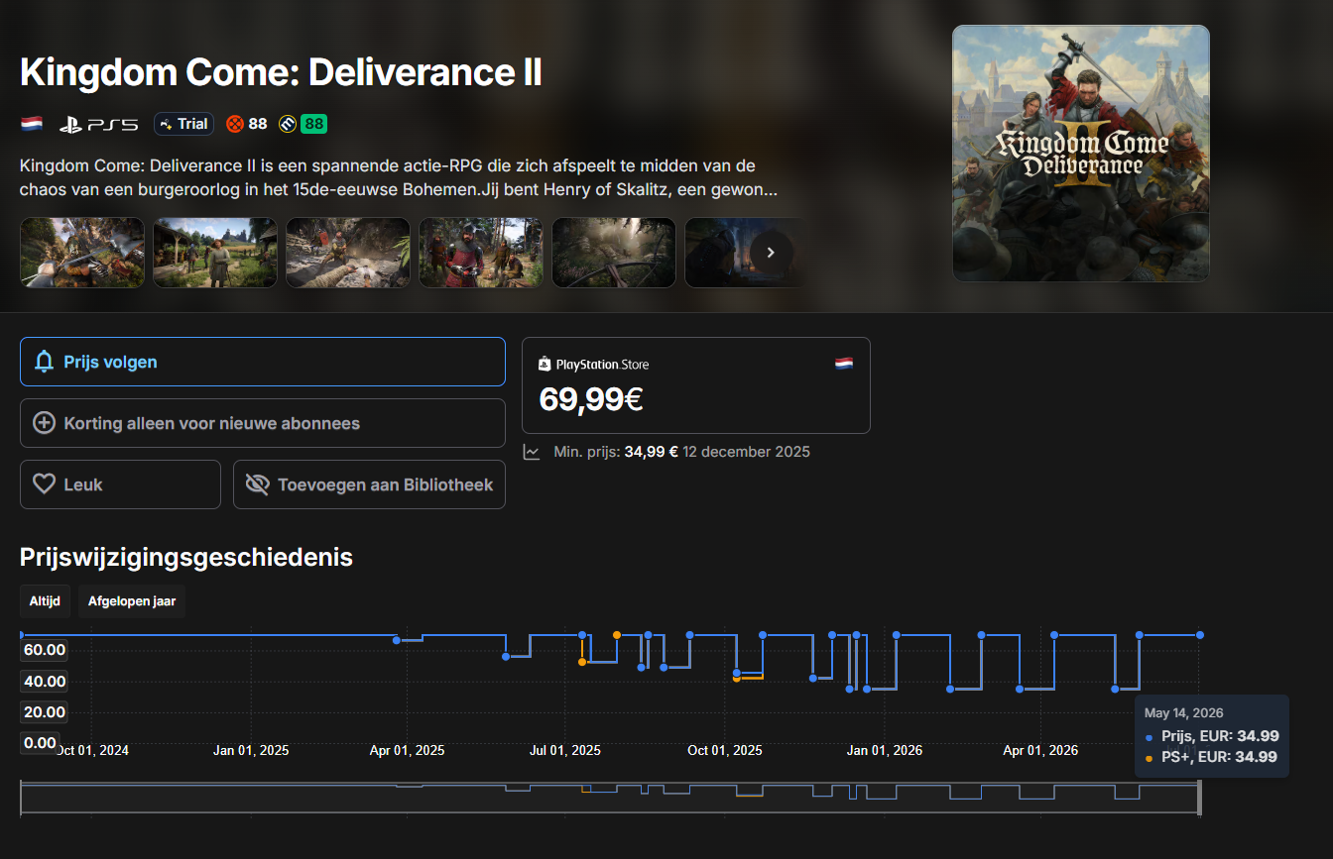Click the Jan 01, 2026 axis label
This screenshot has height=859, width=1333.
point(885,750)
